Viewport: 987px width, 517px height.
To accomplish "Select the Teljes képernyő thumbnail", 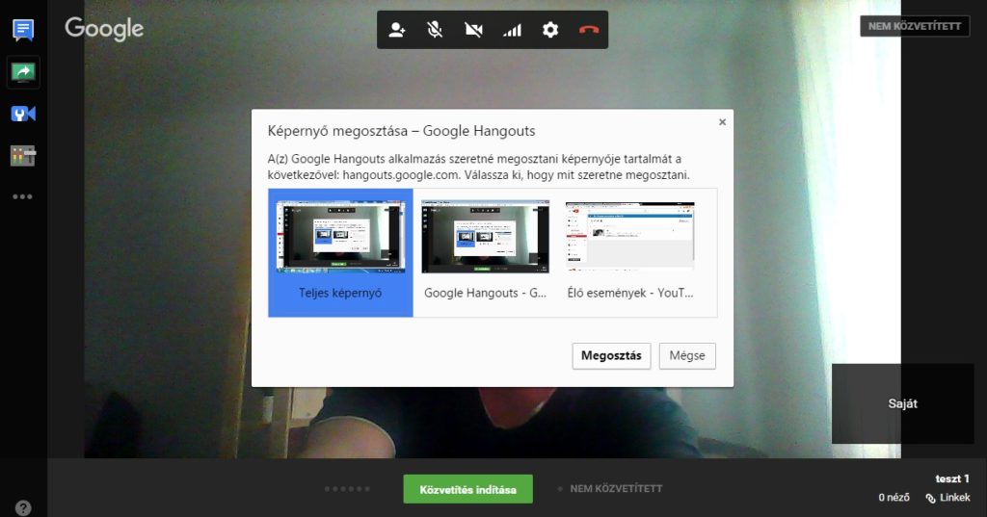I will 340,252.
